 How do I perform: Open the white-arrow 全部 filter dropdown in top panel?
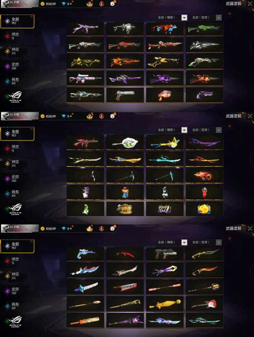172,17
